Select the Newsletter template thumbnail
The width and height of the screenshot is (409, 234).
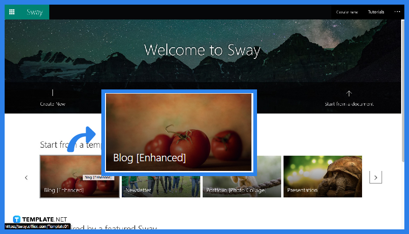click(x=161, y=187)
